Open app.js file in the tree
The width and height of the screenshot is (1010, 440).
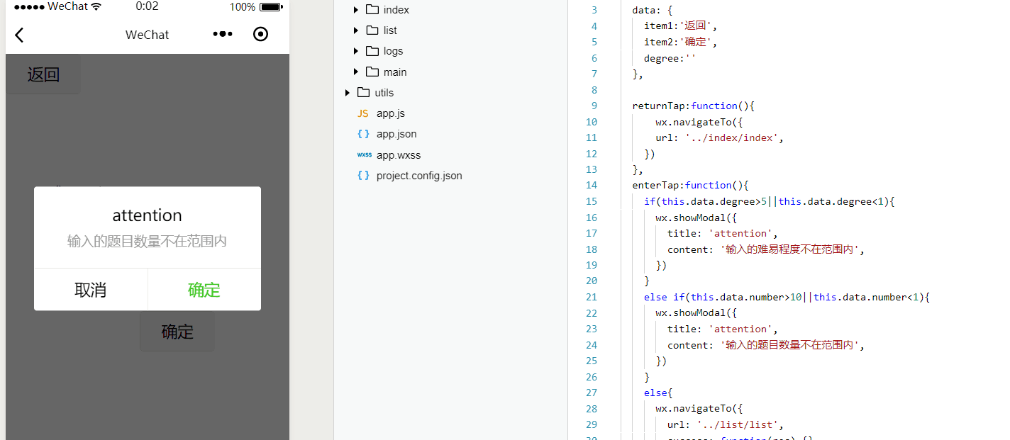391,113
